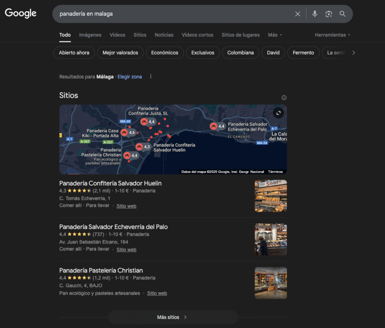This screenshot has height=328, width=385.
Task: Toggle the Colombiana filter chip
Action: pyautogui.click(x=241, y=53)
